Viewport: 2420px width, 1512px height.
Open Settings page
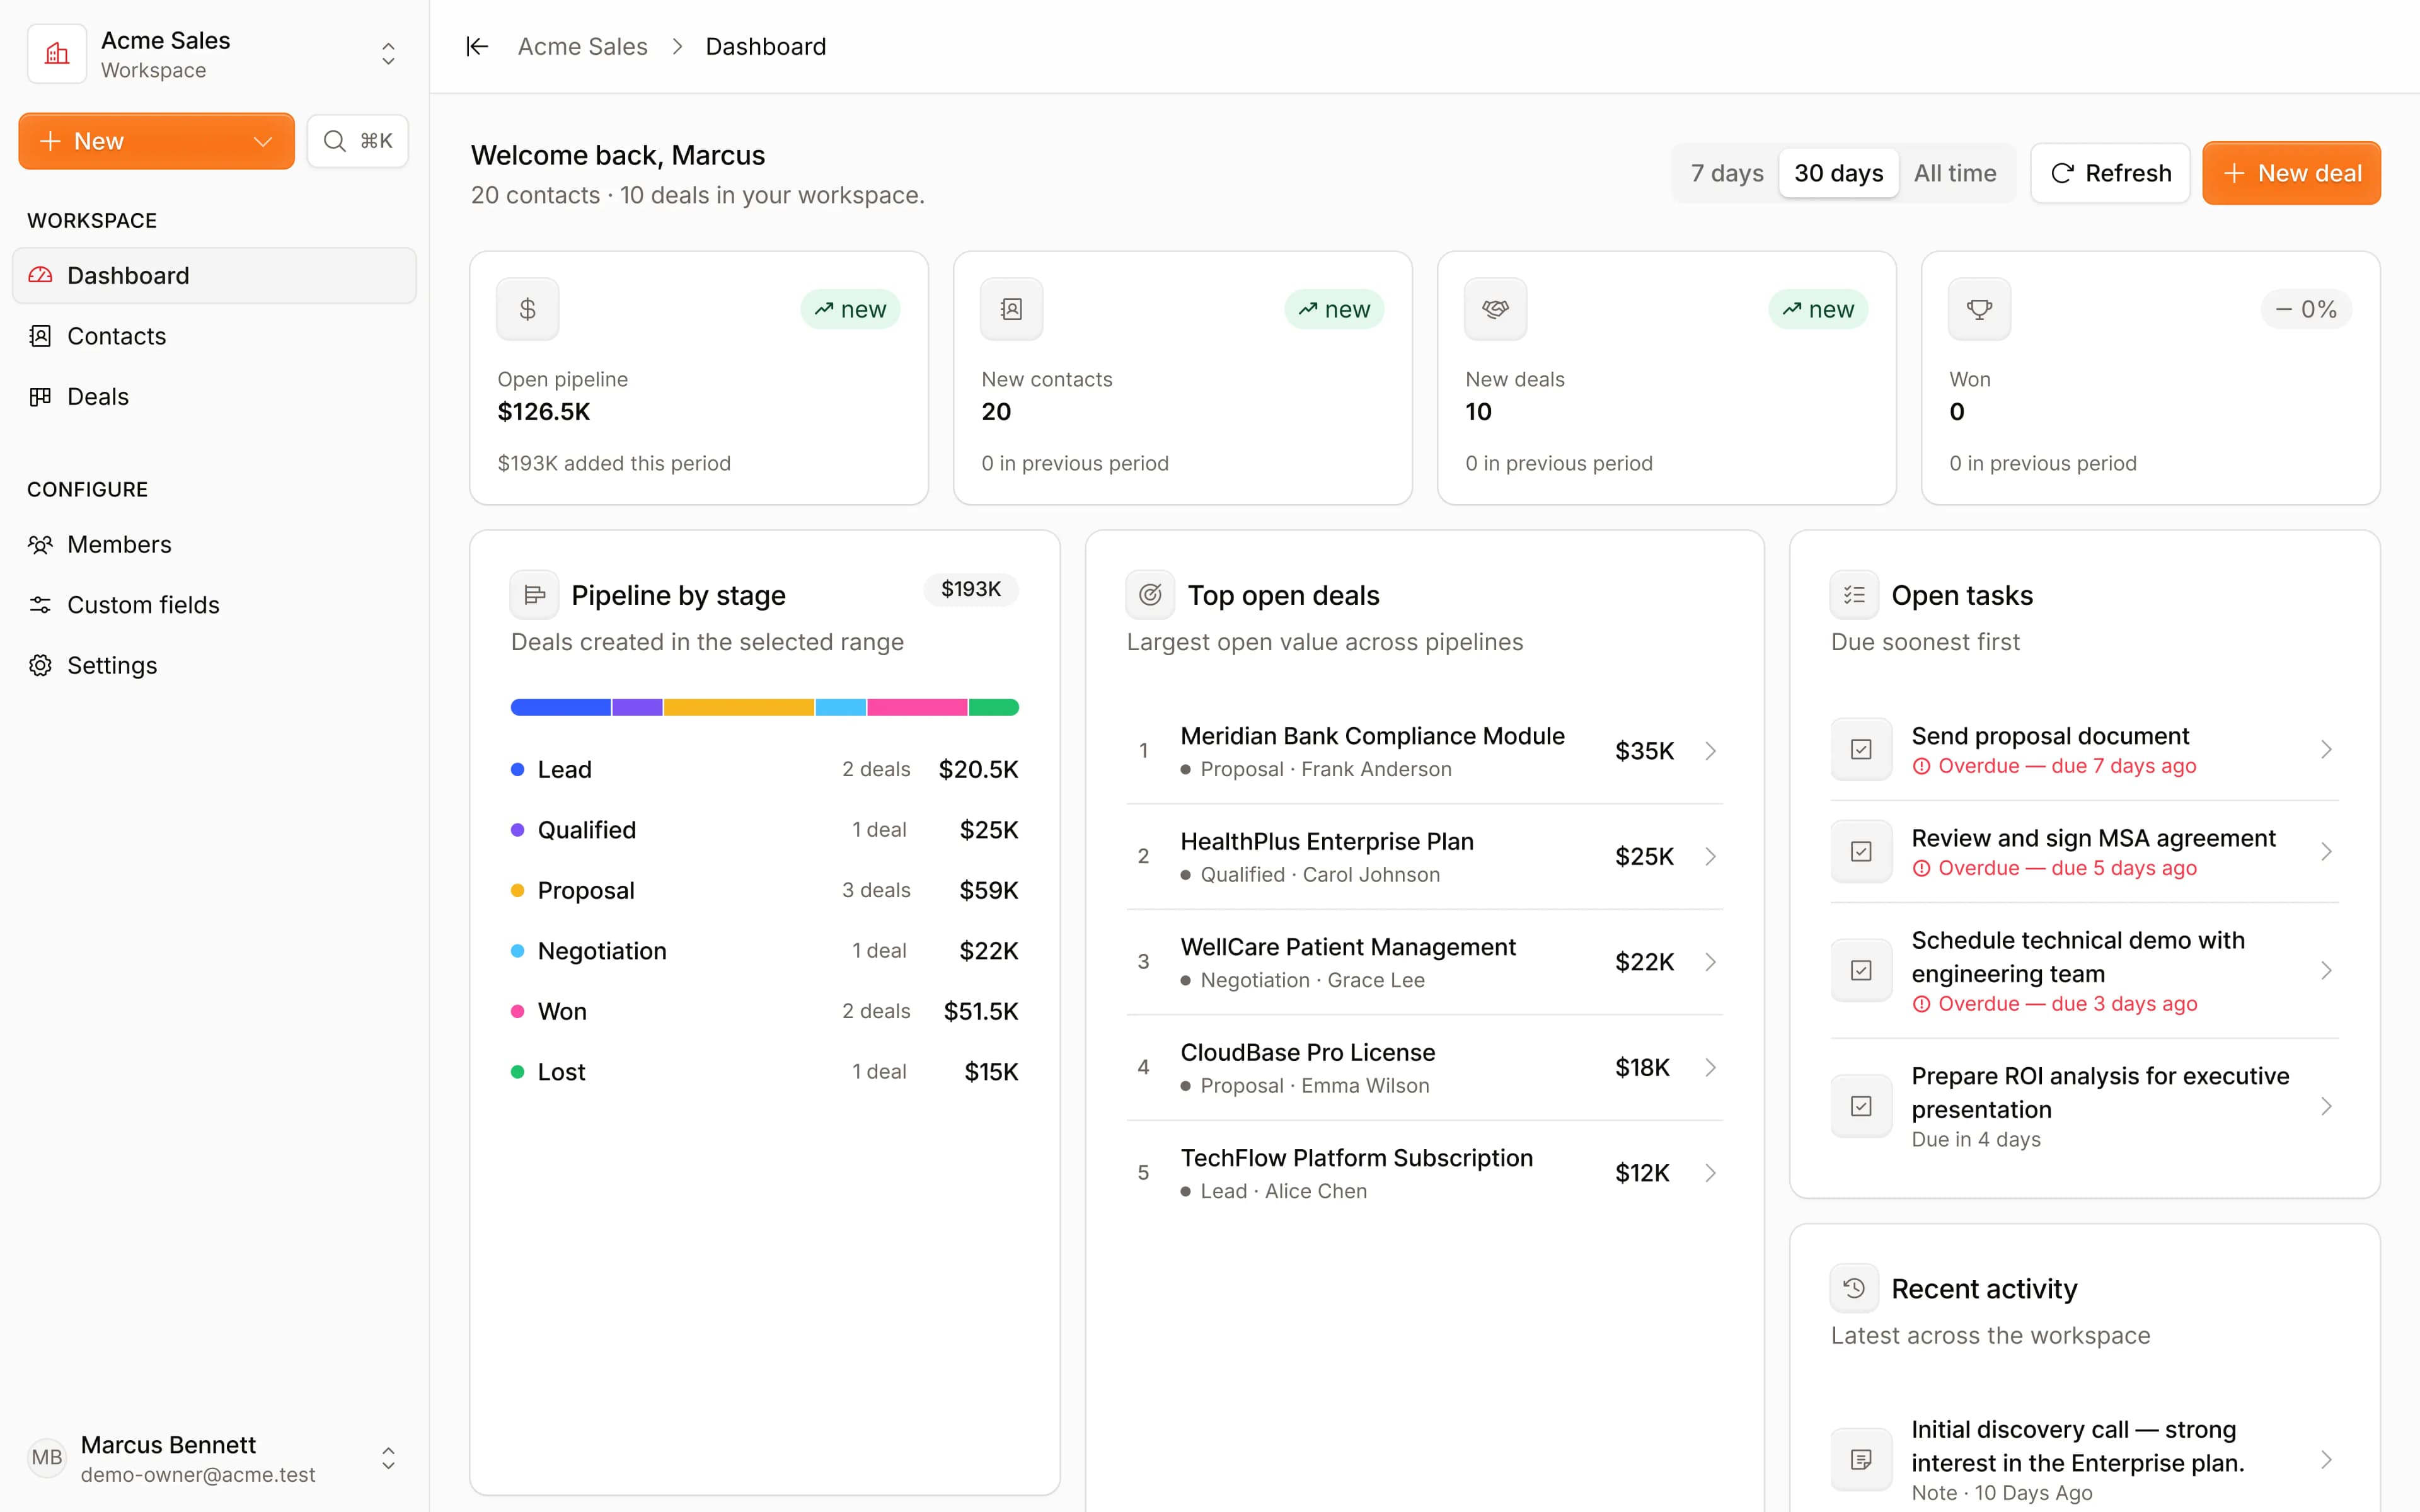point(214,665)
